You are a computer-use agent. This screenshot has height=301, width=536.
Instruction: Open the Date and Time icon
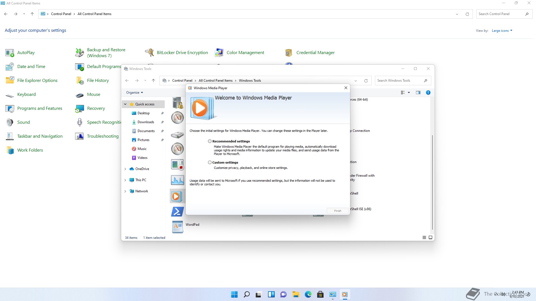[10, 67]
